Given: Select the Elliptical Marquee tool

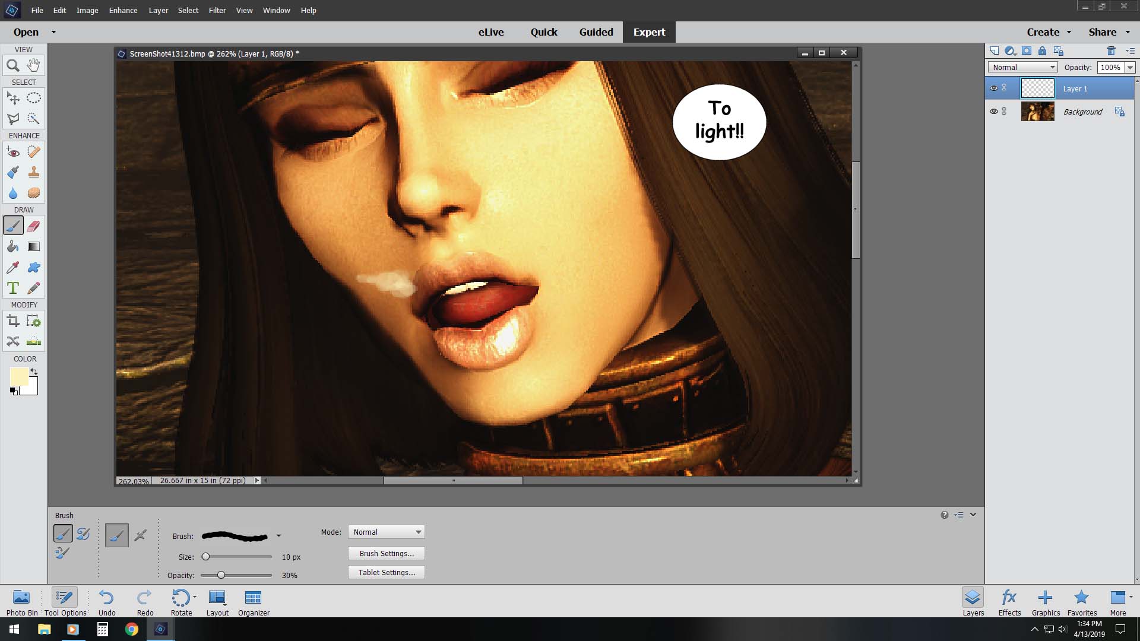Looking at the screenshot, I should 34,98.
